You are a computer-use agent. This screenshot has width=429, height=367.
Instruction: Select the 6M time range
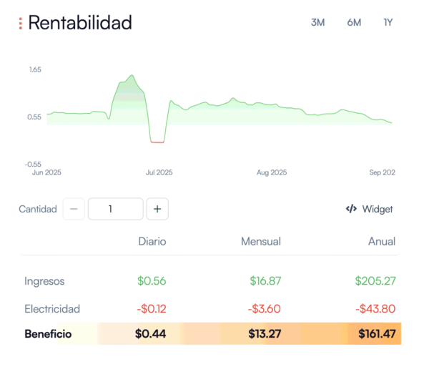[x=354, y=22]
